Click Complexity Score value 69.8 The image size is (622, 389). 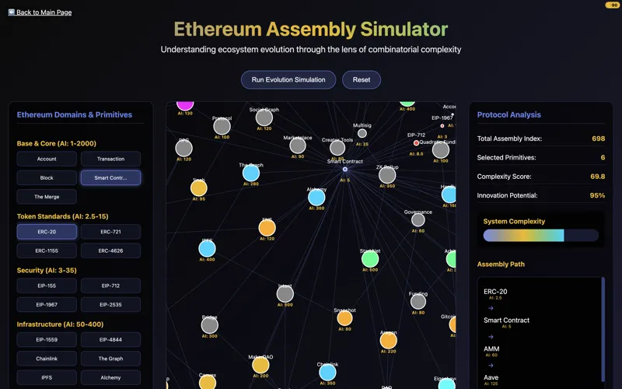click(597, 177)
